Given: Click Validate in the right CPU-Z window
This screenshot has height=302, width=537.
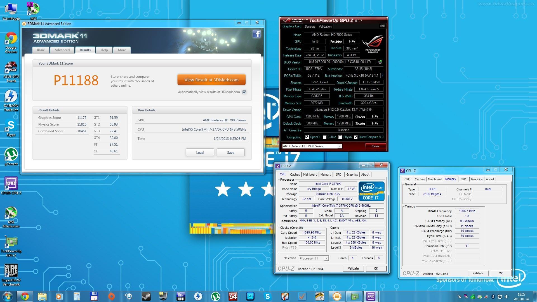Looking at the screenshot, I should [x=478, y=273].
